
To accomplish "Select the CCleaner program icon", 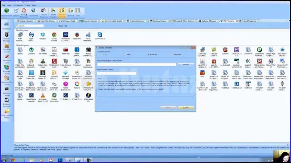I will [x=225, y=51].
